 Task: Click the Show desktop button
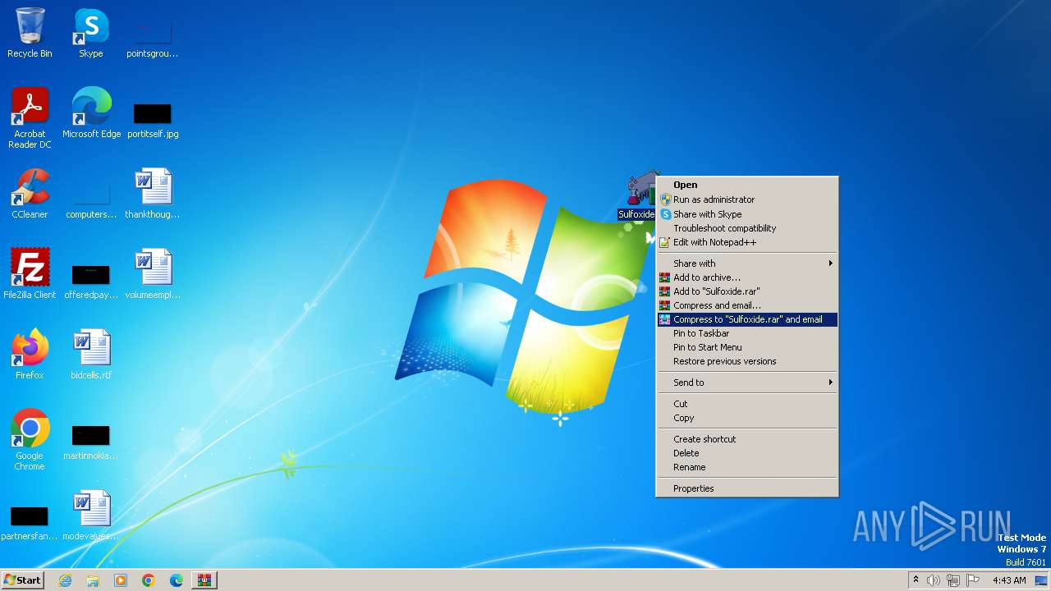click(x=1043, y=580)
